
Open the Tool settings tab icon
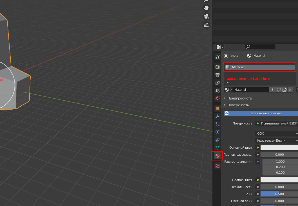click(x=217, y=57)
